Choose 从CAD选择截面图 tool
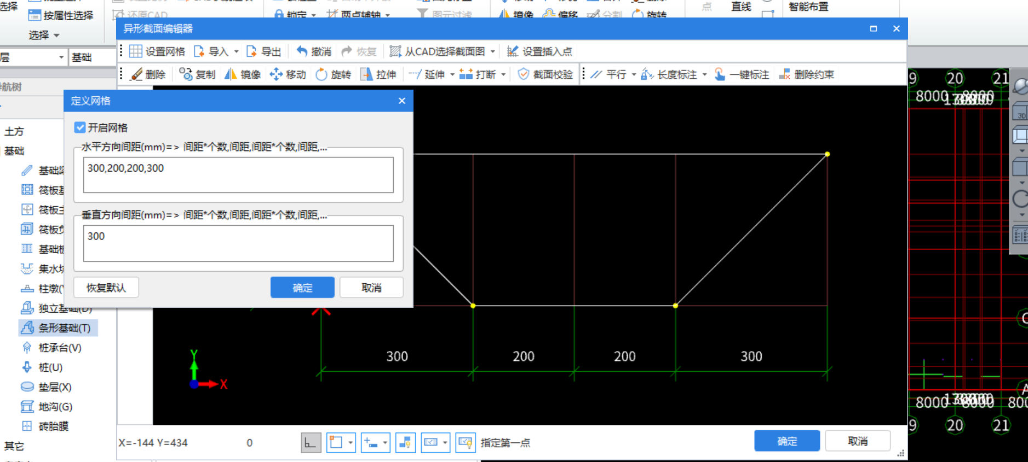Image resolution: width=1028 pixels, height=462 pixels. (x=437, y=51)
